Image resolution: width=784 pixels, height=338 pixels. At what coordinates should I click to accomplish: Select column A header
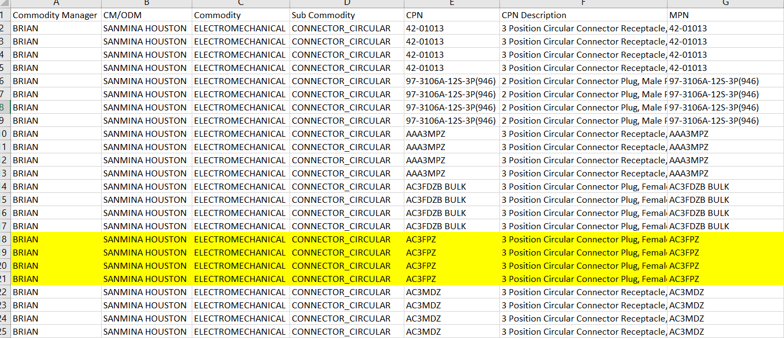coord(56,3)
